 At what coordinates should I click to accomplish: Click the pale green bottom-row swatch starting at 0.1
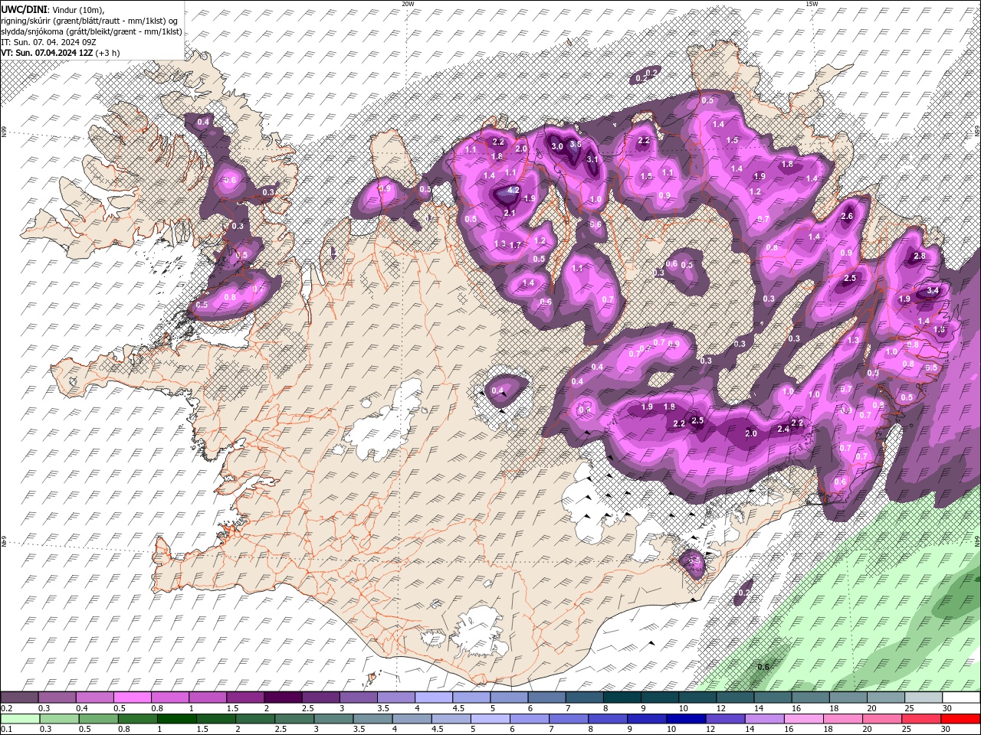[20, 719]
